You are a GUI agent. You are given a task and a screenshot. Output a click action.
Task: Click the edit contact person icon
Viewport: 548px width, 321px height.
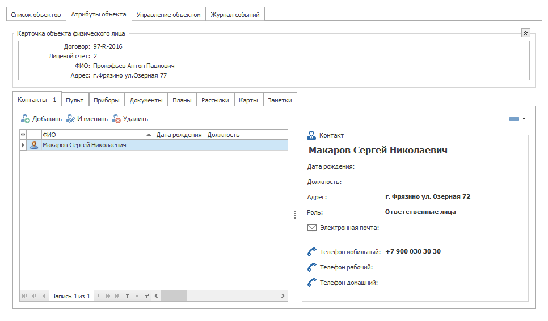70,119
